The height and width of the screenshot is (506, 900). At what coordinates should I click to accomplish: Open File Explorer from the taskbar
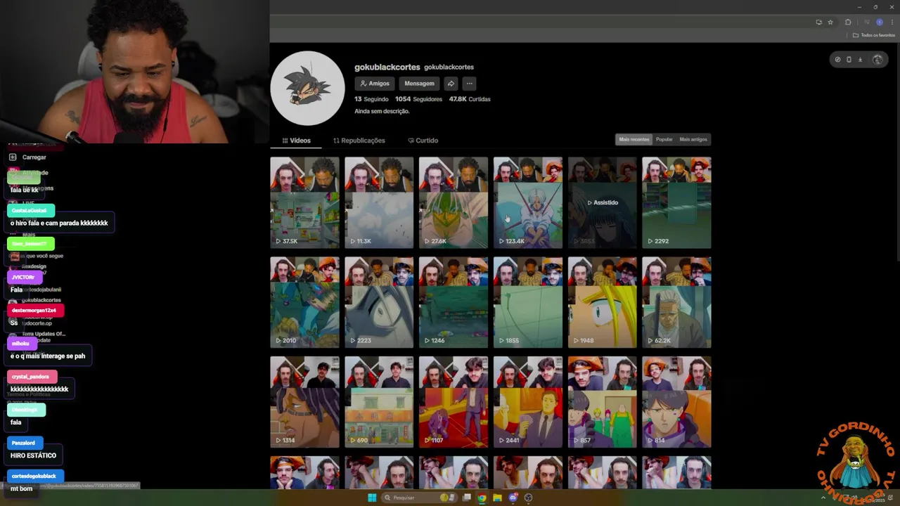(x=497, y=498)
